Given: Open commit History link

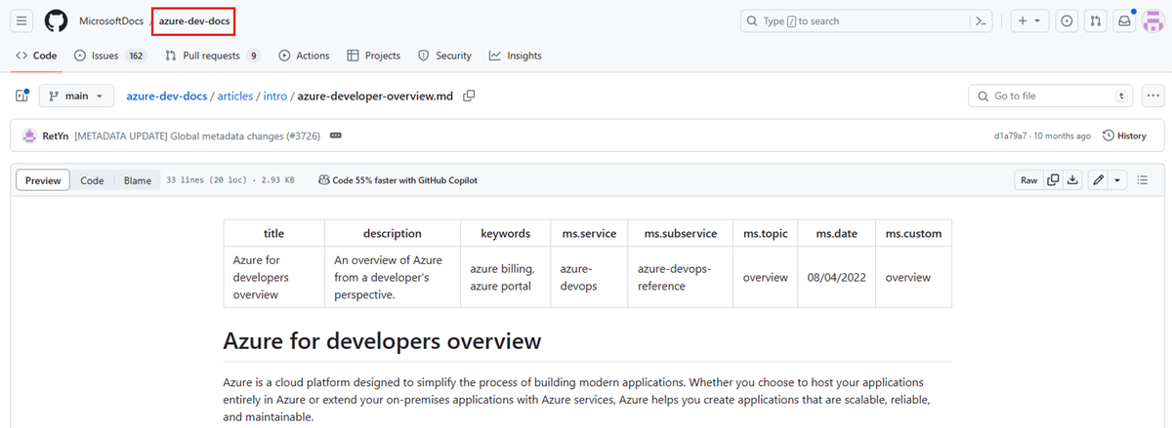Looking at the screenshot, I should pos(1124,136).
